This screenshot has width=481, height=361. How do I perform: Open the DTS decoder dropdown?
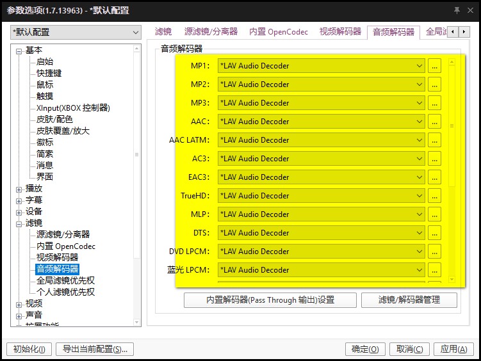coord(321,232)
